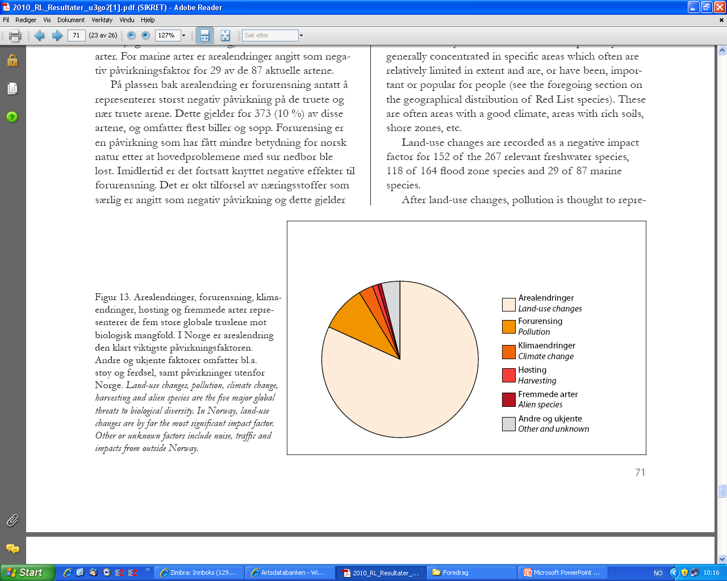Switch to Artsdatabanken taskbar window
Screen dimensions: 727x581
click(291, 572)
